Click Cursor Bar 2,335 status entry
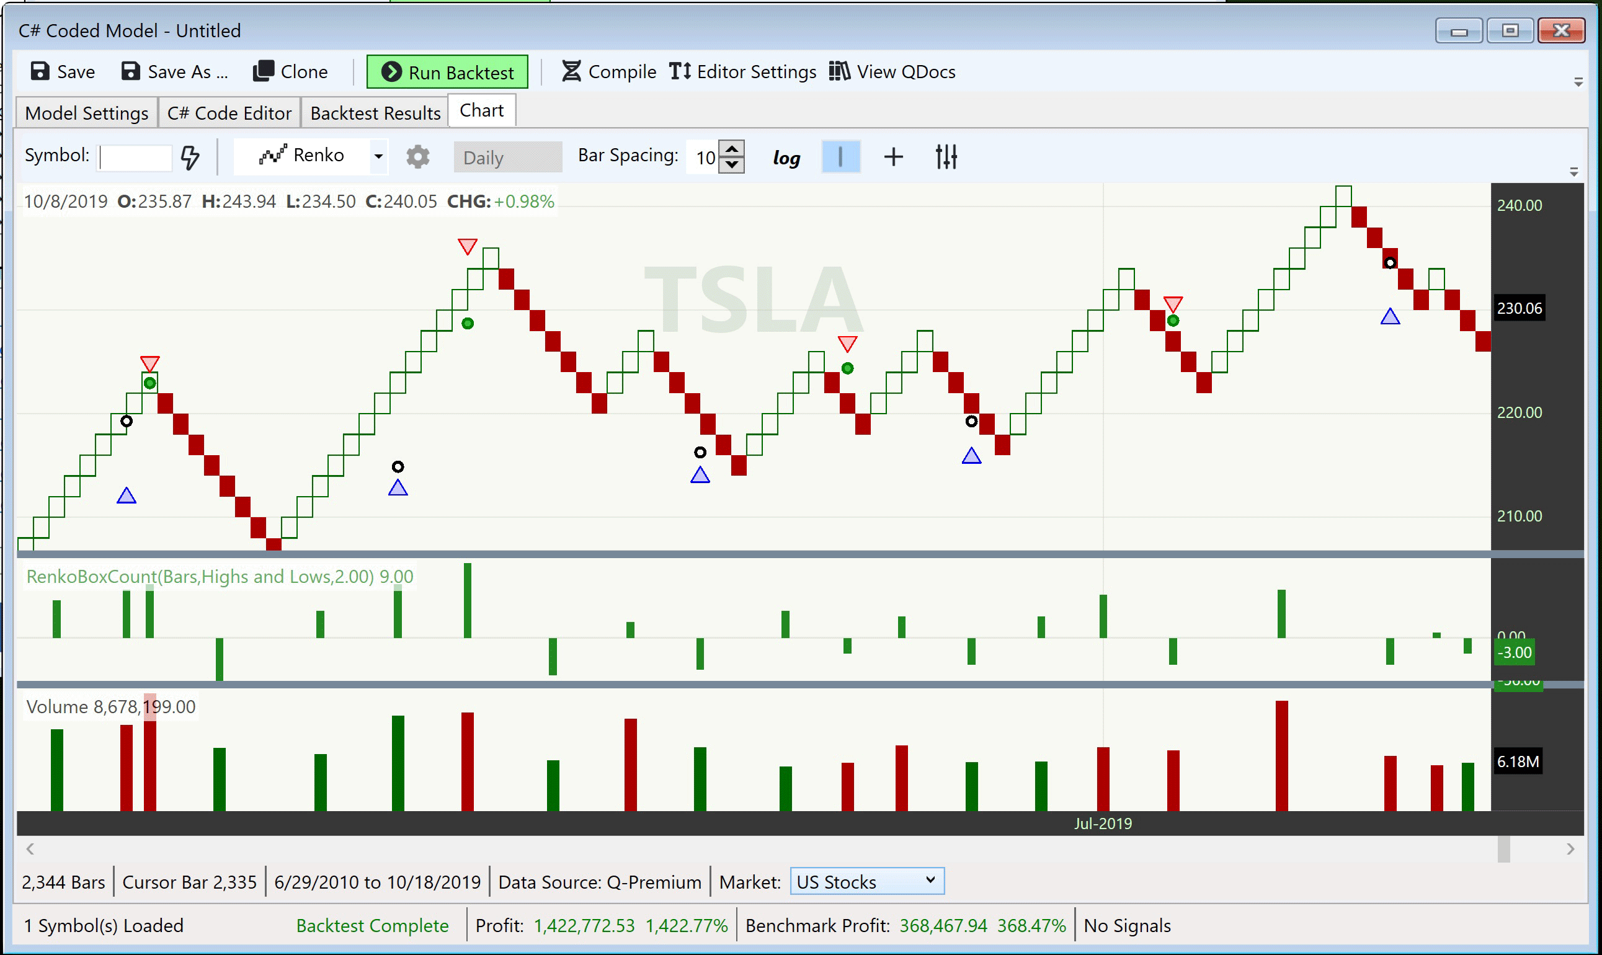The height and width of the screenshot is (955, 1602). [x=189, y=882]
